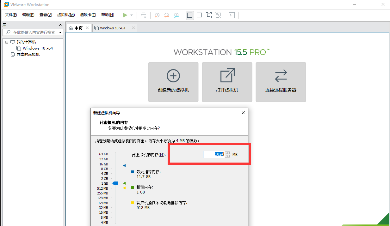Open the power options dropdown arrow beside play

click(132, 15)
